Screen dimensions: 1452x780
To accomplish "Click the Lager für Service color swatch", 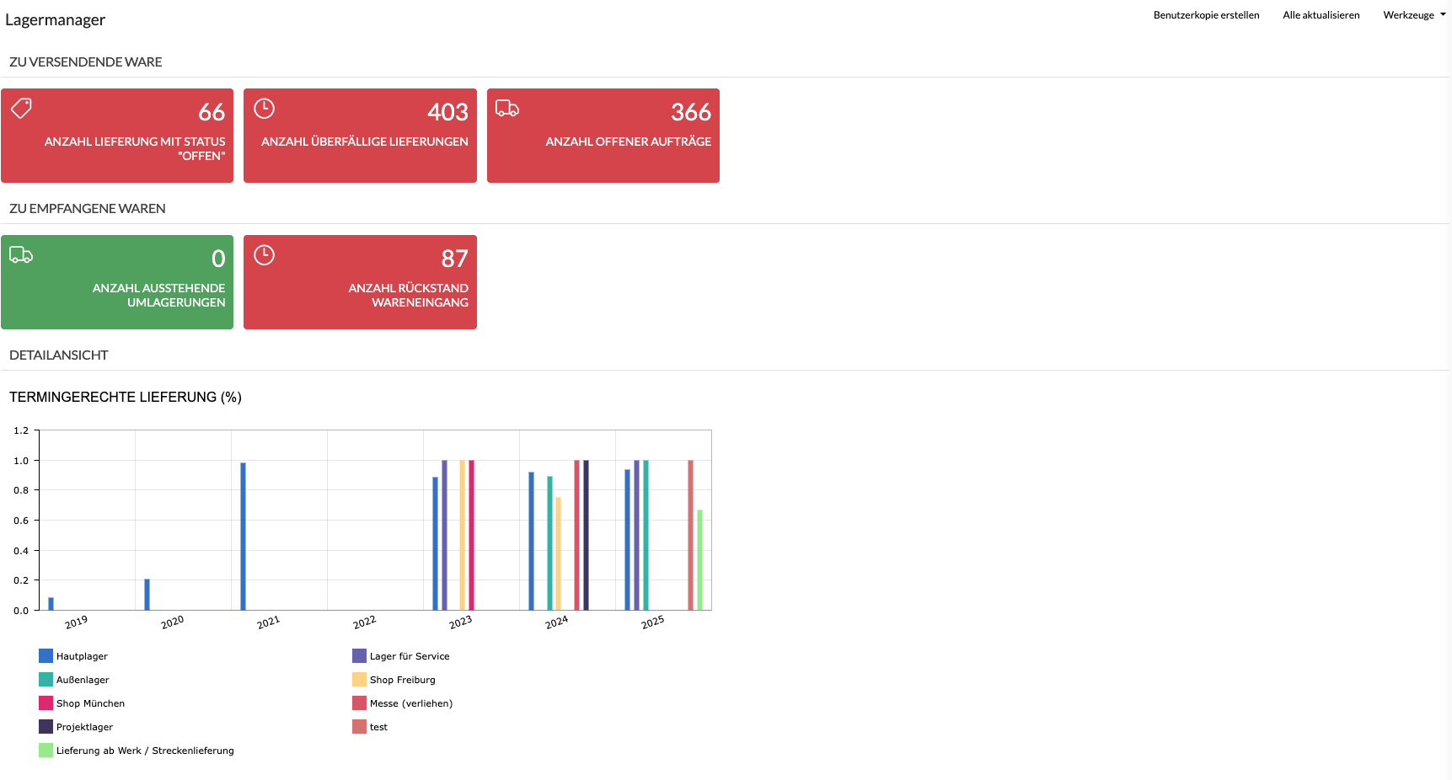I will pos(359,656).
